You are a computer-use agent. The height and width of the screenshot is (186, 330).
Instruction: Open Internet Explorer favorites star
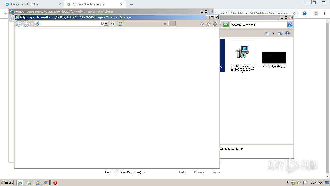[x=209, y=24]
